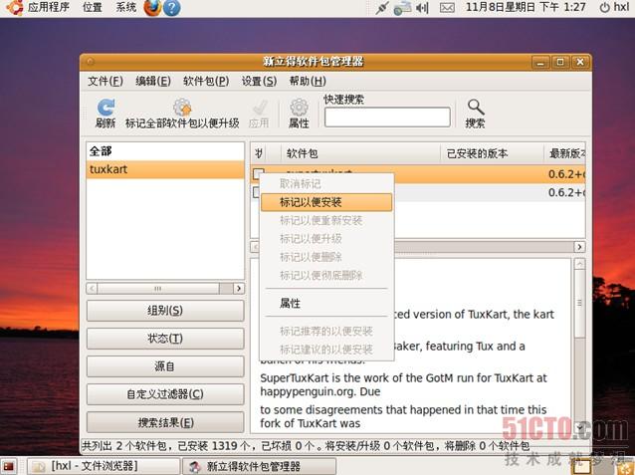
Task: Select tuxkart in the left list
Action: [165, 169]
